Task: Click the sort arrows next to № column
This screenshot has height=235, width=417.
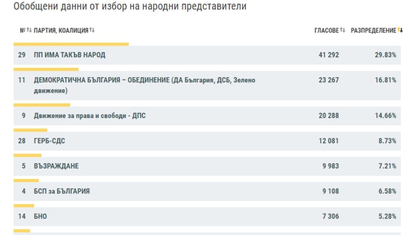Action: click(29, 30)
